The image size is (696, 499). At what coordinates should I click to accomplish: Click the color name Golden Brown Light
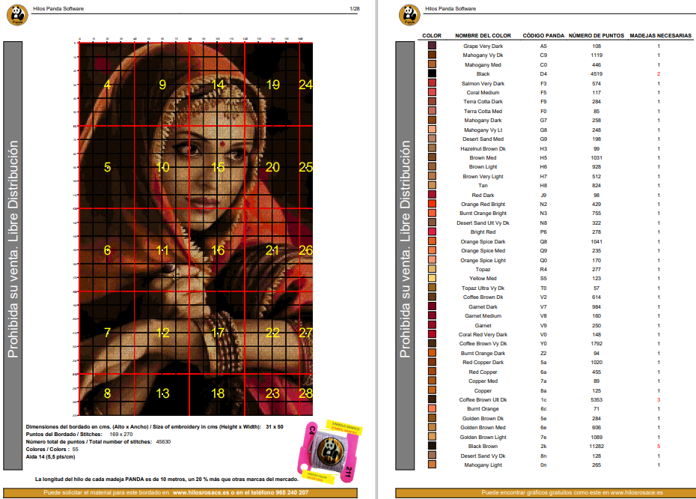pos(483,437)
